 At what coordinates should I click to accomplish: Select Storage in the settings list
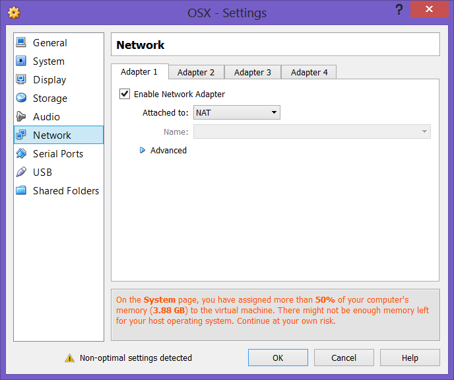[59, 98]
